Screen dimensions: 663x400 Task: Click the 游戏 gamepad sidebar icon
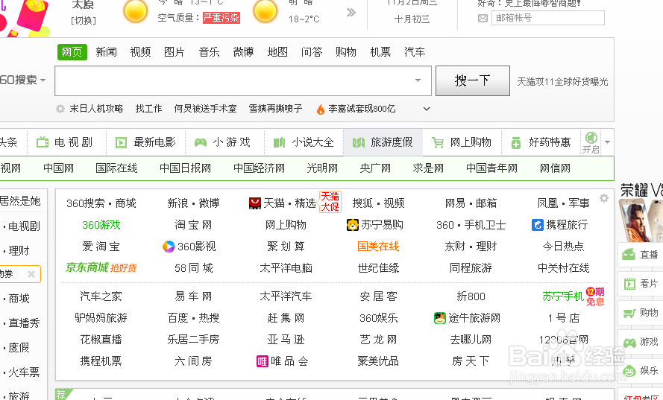click(x=629, y=342)
